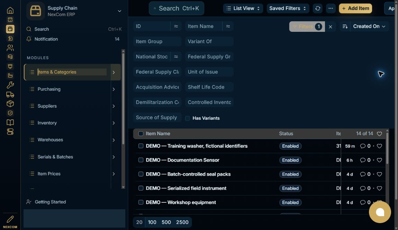Click the Item Name filter field

(203, 26)
